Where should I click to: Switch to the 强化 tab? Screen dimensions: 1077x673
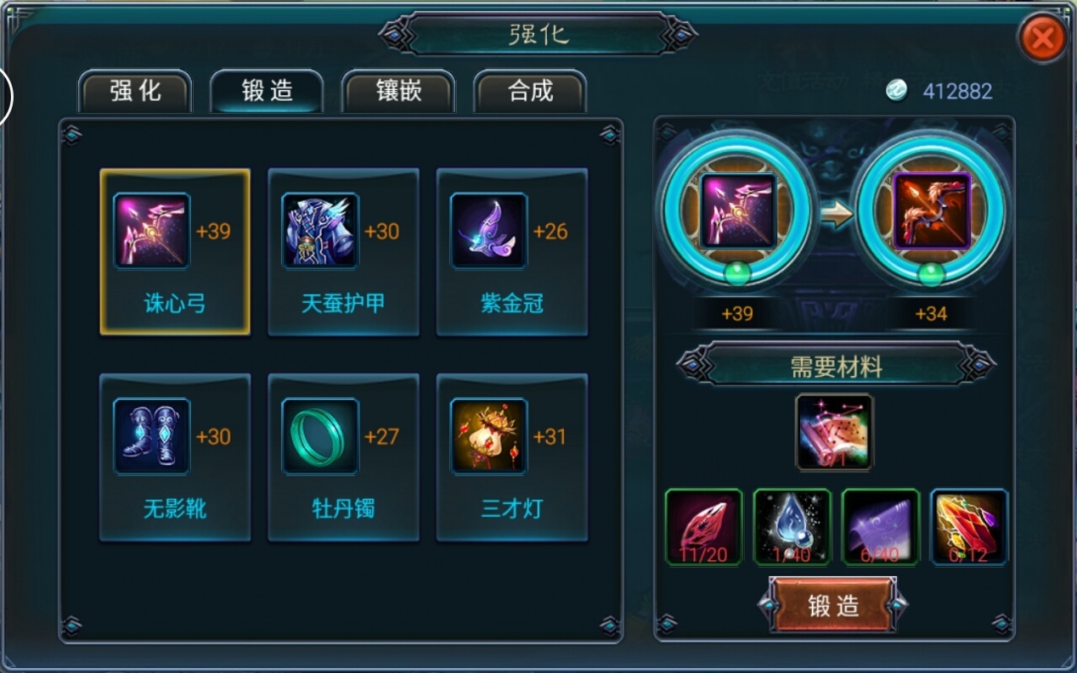click(135, 92)
